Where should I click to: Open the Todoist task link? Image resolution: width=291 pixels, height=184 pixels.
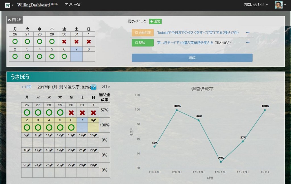198,33
